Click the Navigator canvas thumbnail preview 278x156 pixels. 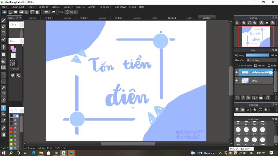click(x=256, y=37)
